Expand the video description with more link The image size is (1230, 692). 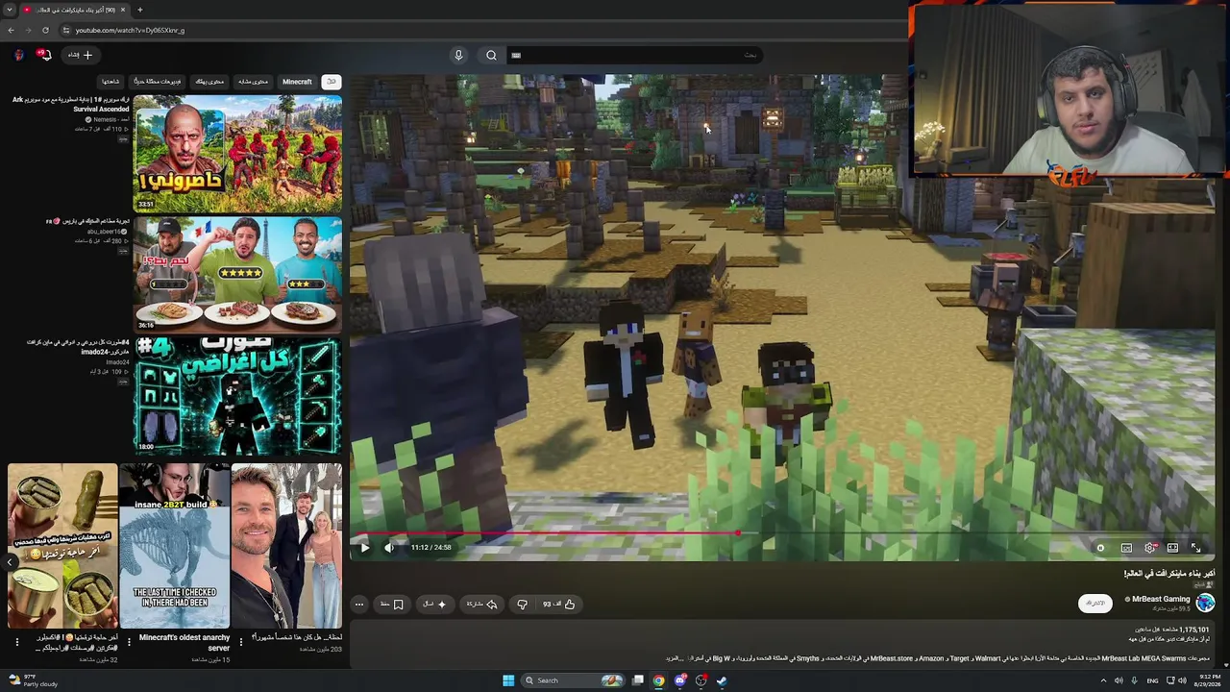674,658
